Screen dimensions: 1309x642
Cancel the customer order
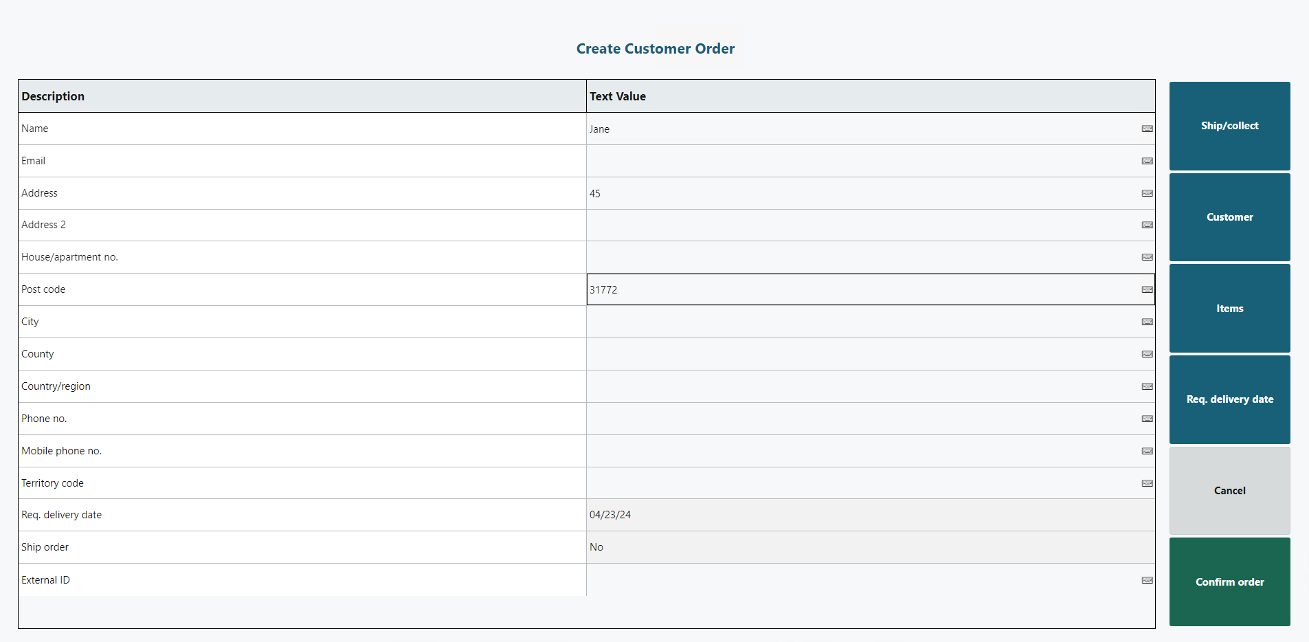[1229, 491]
